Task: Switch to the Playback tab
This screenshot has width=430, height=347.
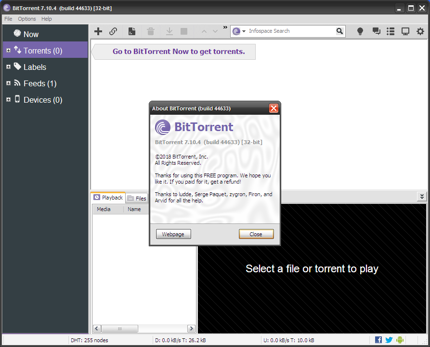Action: click(108, 198)
